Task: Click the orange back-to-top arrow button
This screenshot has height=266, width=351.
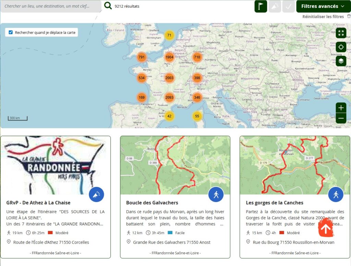Action: tap(326, 228)
